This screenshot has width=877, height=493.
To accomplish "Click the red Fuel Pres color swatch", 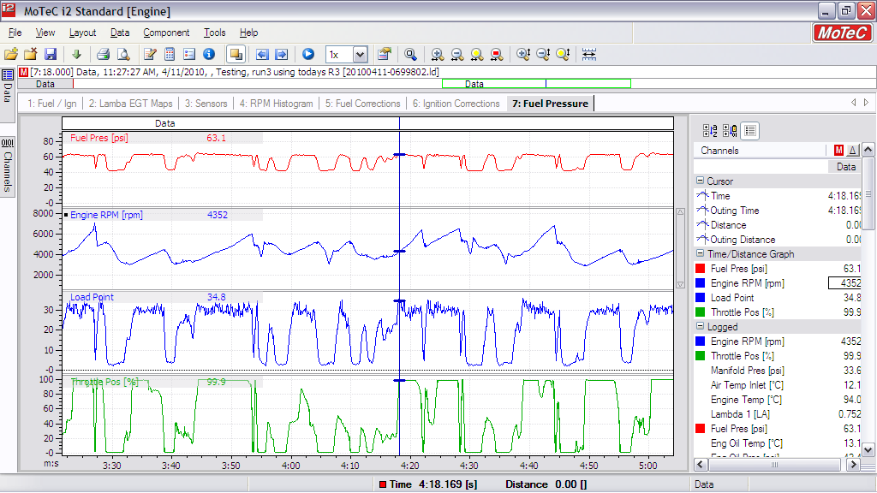I will (701, 269).
